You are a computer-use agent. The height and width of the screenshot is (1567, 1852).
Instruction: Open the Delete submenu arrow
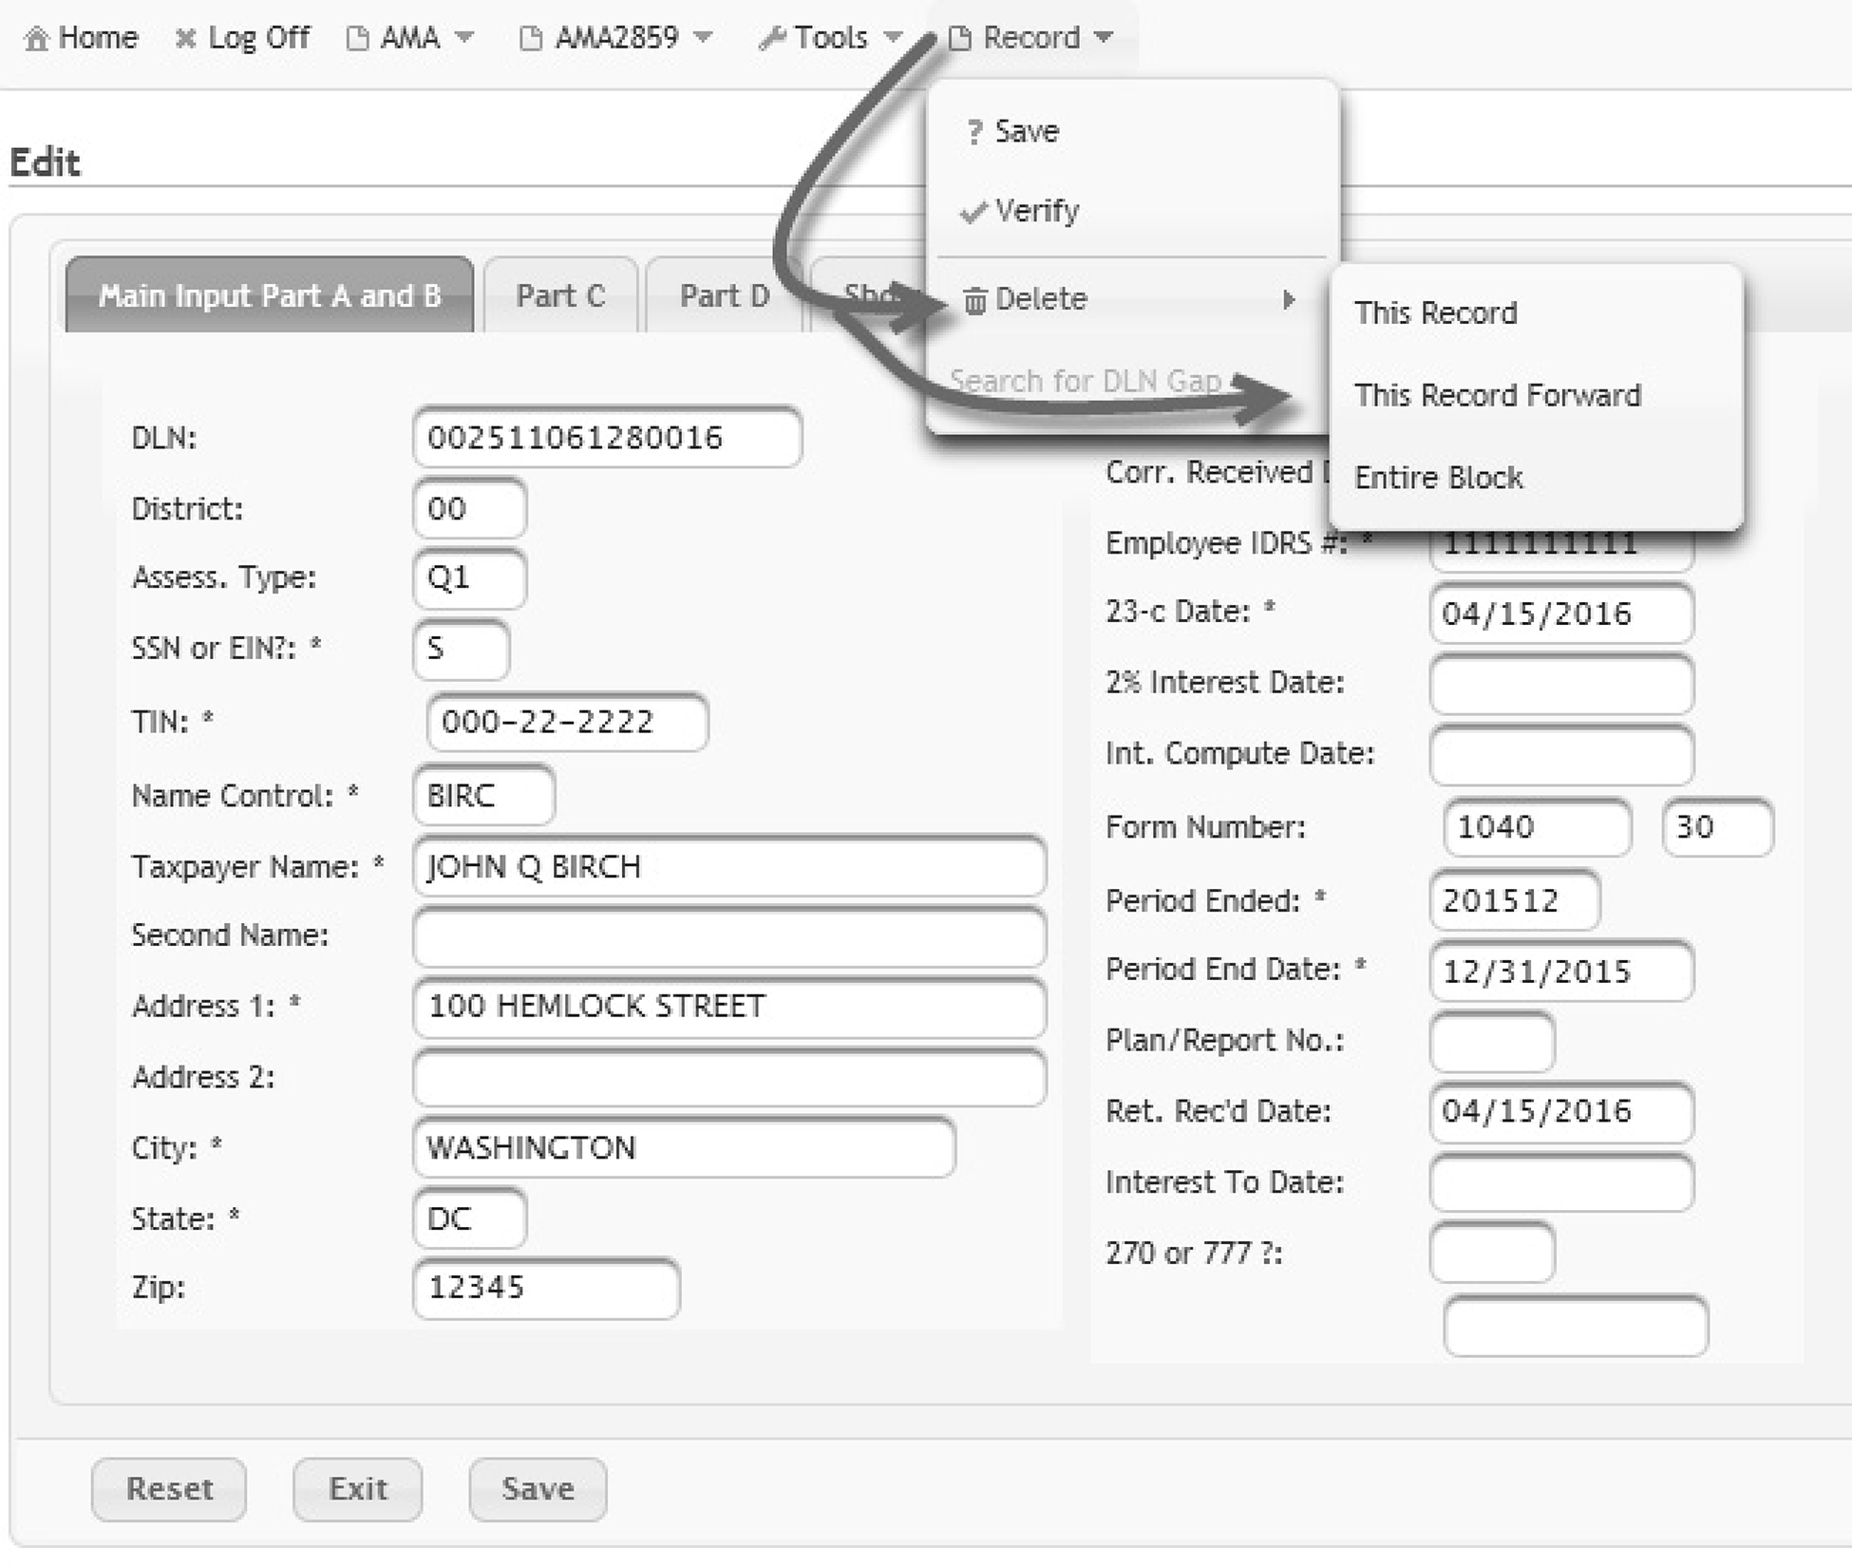coord(1288,300)
